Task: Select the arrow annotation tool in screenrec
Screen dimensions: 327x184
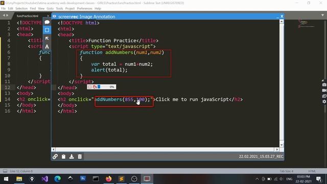Action: (47, 38)
